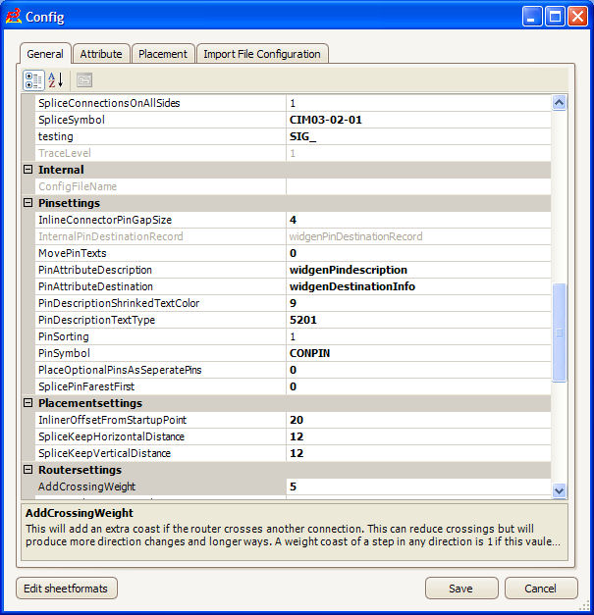
Task: Open the Import File Configuration tab
Action: [261, 55]
